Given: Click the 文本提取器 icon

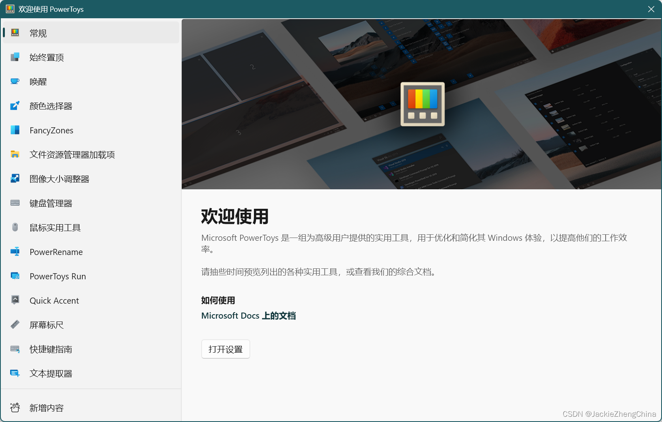Looking at the screenshot, I should click(x=15, y=373).
